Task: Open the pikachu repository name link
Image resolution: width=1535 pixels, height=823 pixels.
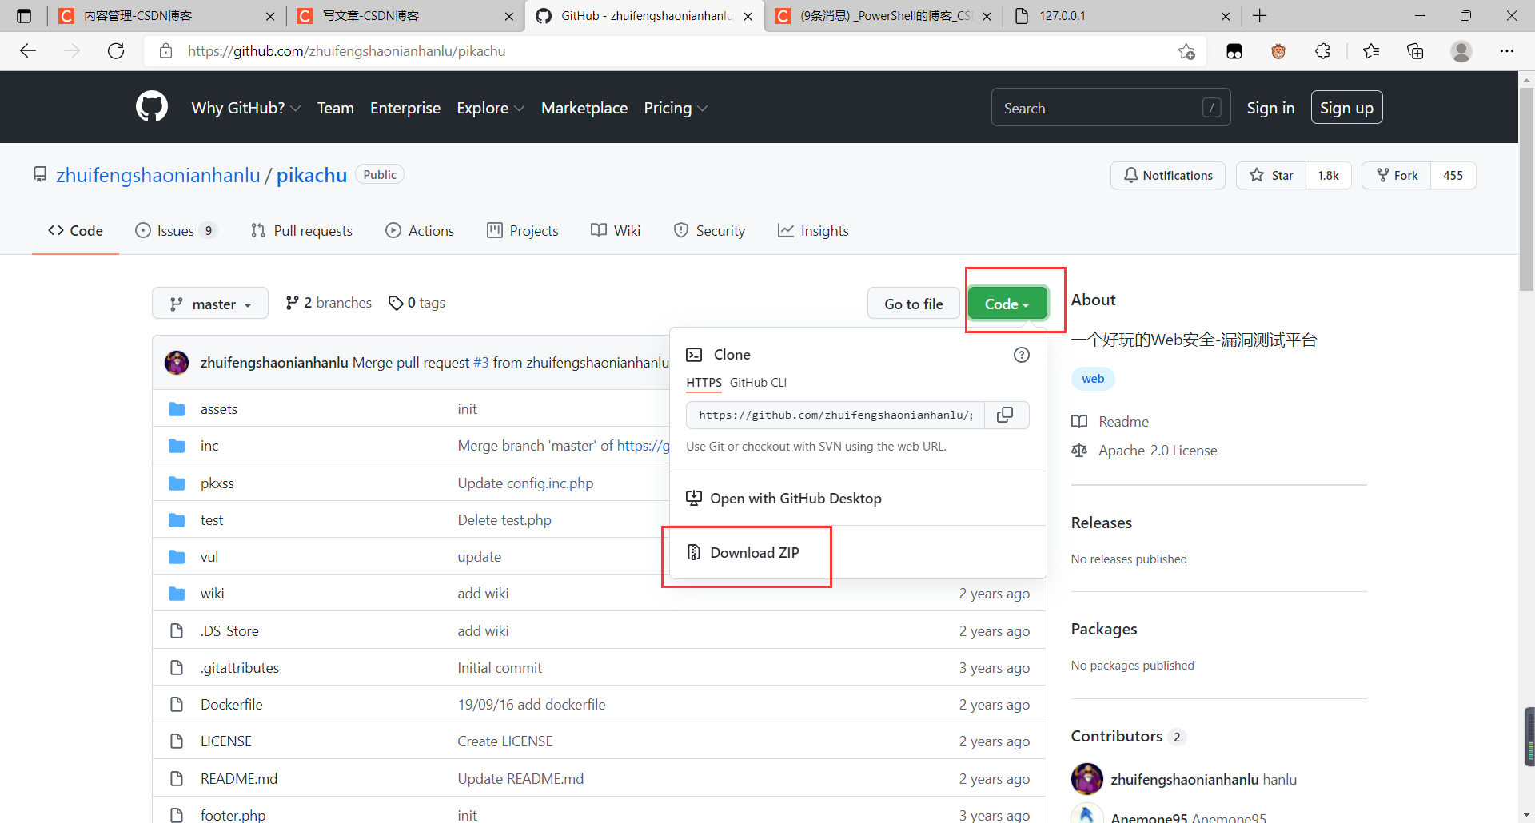Action: pos(312,175)
